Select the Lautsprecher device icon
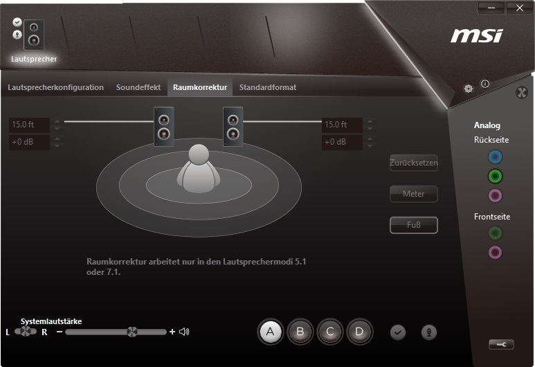Image resolution: width=535 pixels, height=367 pixels. point(34,35)
